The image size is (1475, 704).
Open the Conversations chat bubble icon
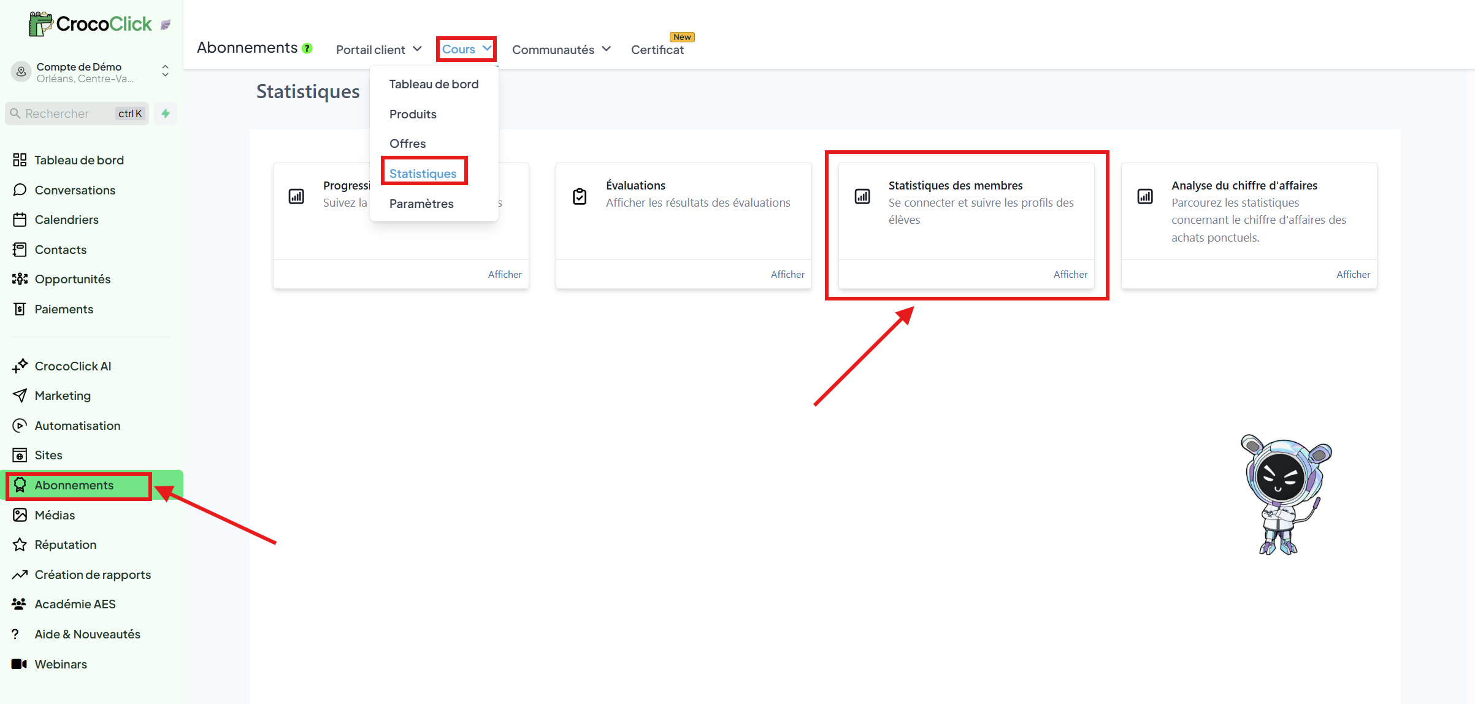pyautogui.click(x=20, y=190)
